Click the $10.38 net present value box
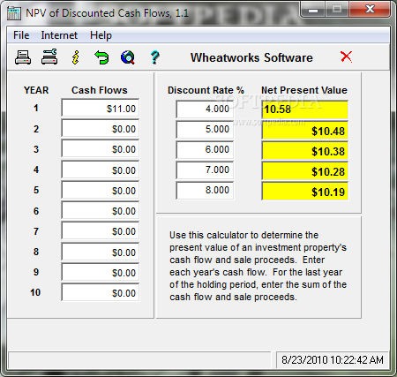Image resolution: width=397 pixels, height=377 pixels. click(304, 151)
